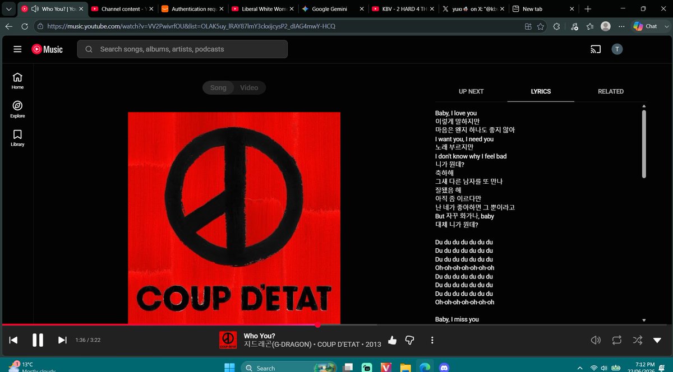Collapse the player page with down arrow
Image resolution: width=673 pixels, height=372 pixels.
[x=657, y=340]
